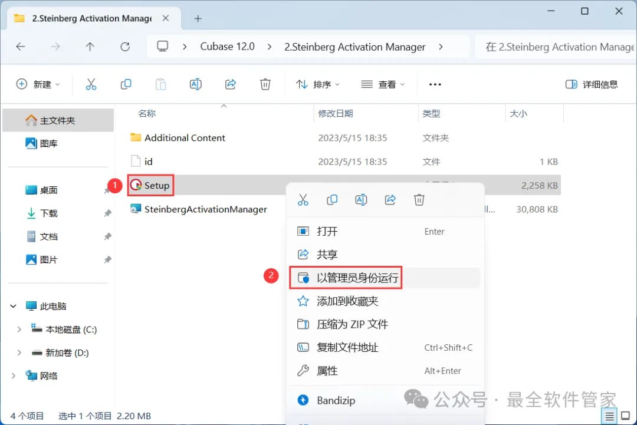Image resolution: width=637 pixels, height=425 pixels.
Task: Close the 2.Steinberg Activation Manager tab
Action: point(166,18)
